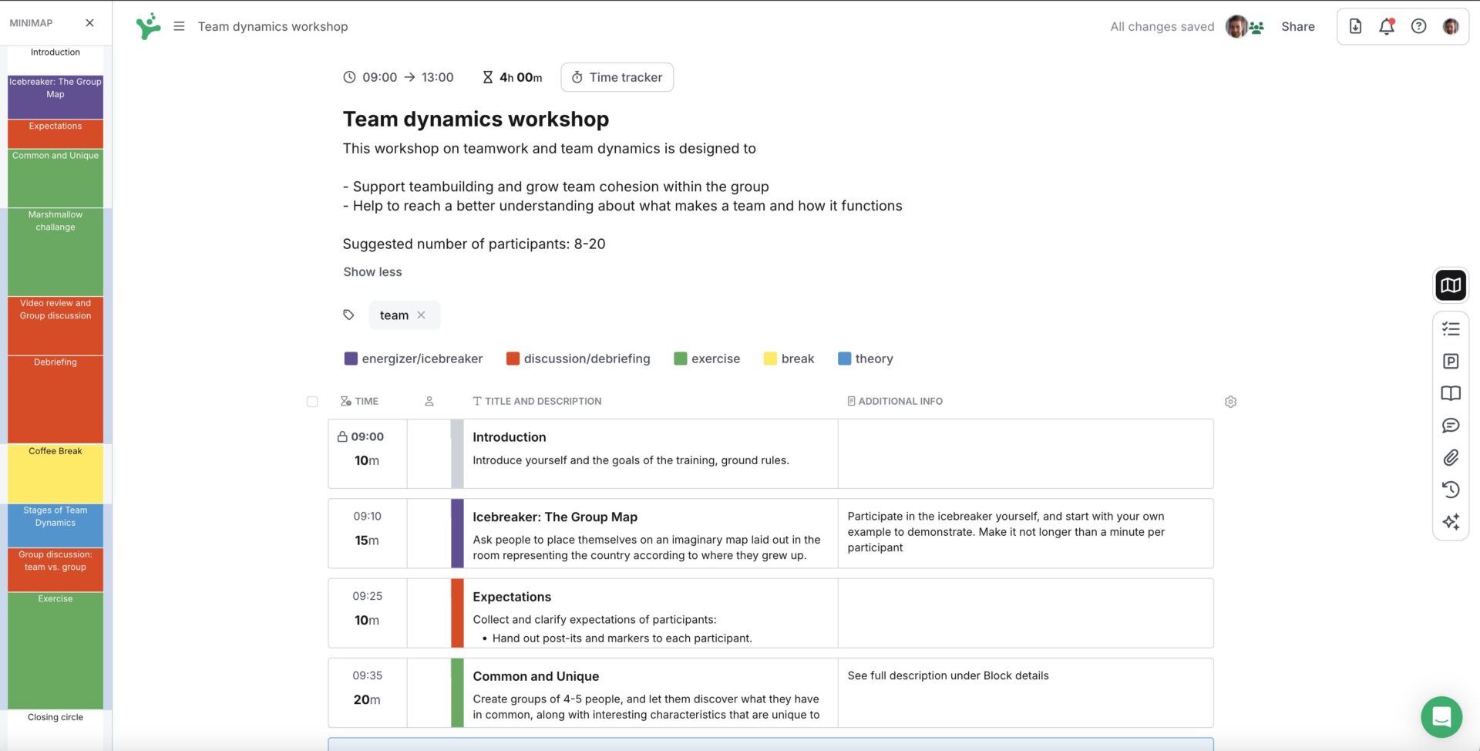Click the Share button
This screenshot has width=1480, height=751.
(1297, 26)
